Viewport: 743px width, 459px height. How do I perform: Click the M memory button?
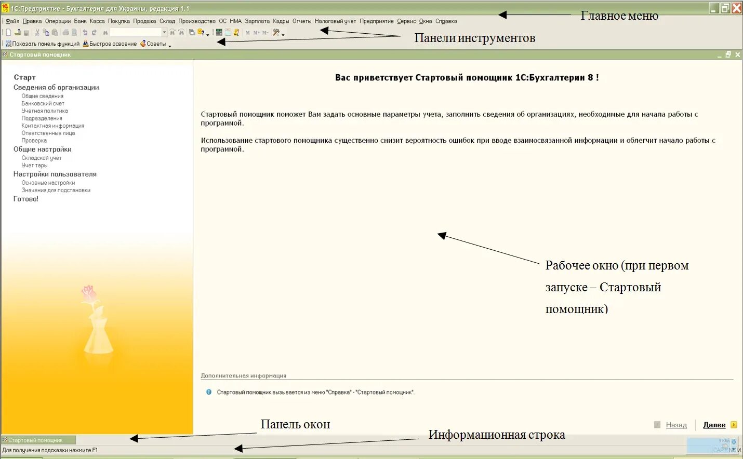[x=248, y=33]
